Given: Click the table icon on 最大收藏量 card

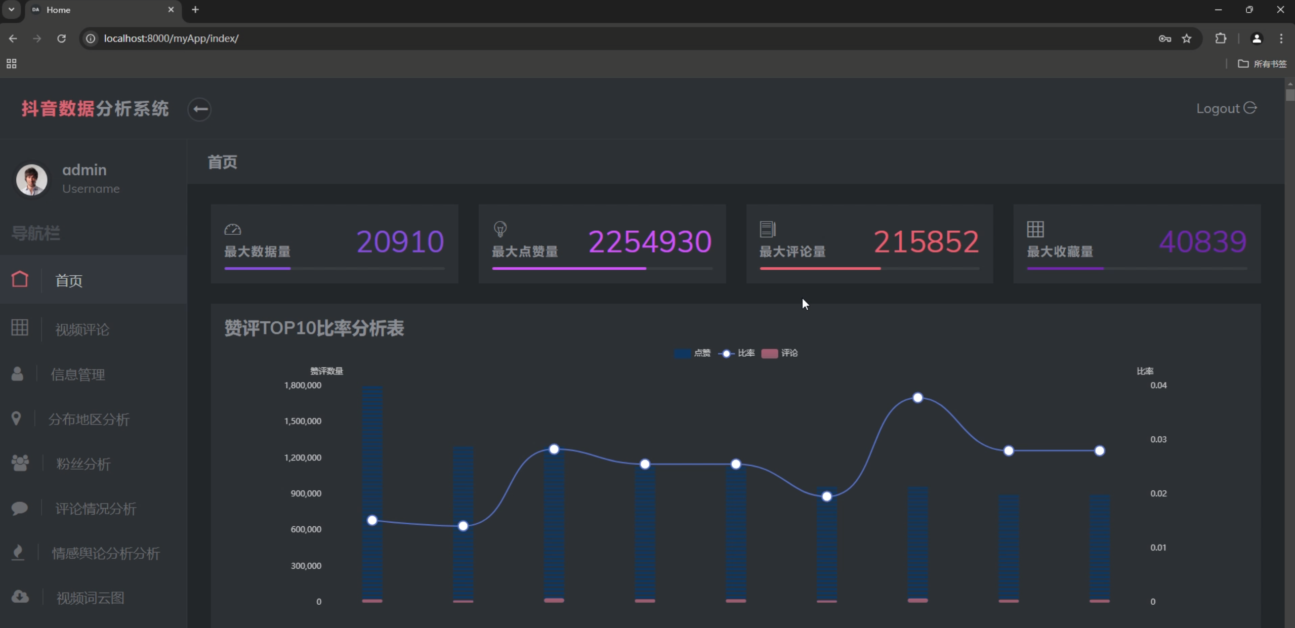Looking at the screenshot, I should pyautogui.click(x=1035, y=229).
